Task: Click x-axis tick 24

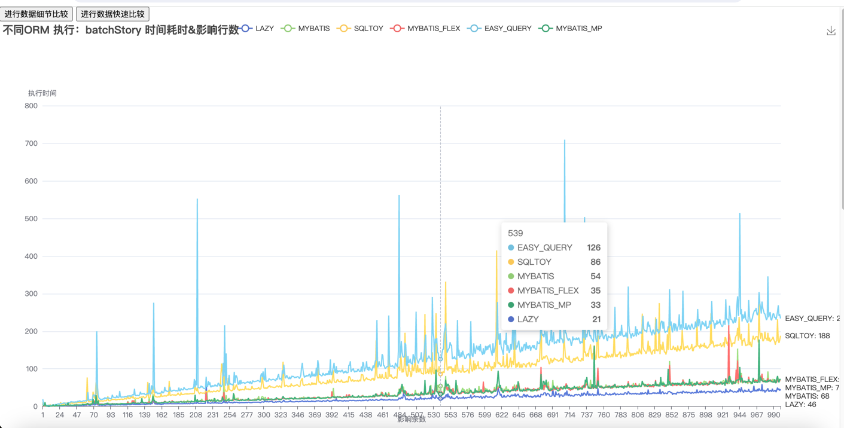Action: coord(59,415)
